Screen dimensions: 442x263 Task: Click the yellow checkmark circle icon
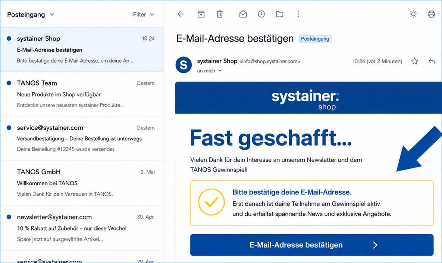[211, 202]
